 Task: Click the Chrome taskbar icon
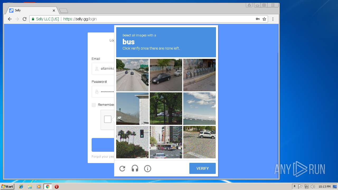[x=48, y=187]
